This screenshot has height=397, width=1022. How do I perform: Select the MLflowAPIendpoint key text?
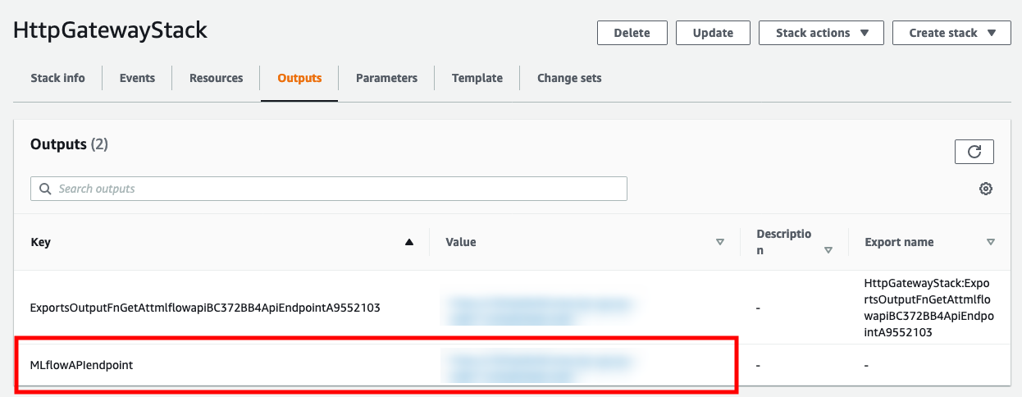coord(81,365)
